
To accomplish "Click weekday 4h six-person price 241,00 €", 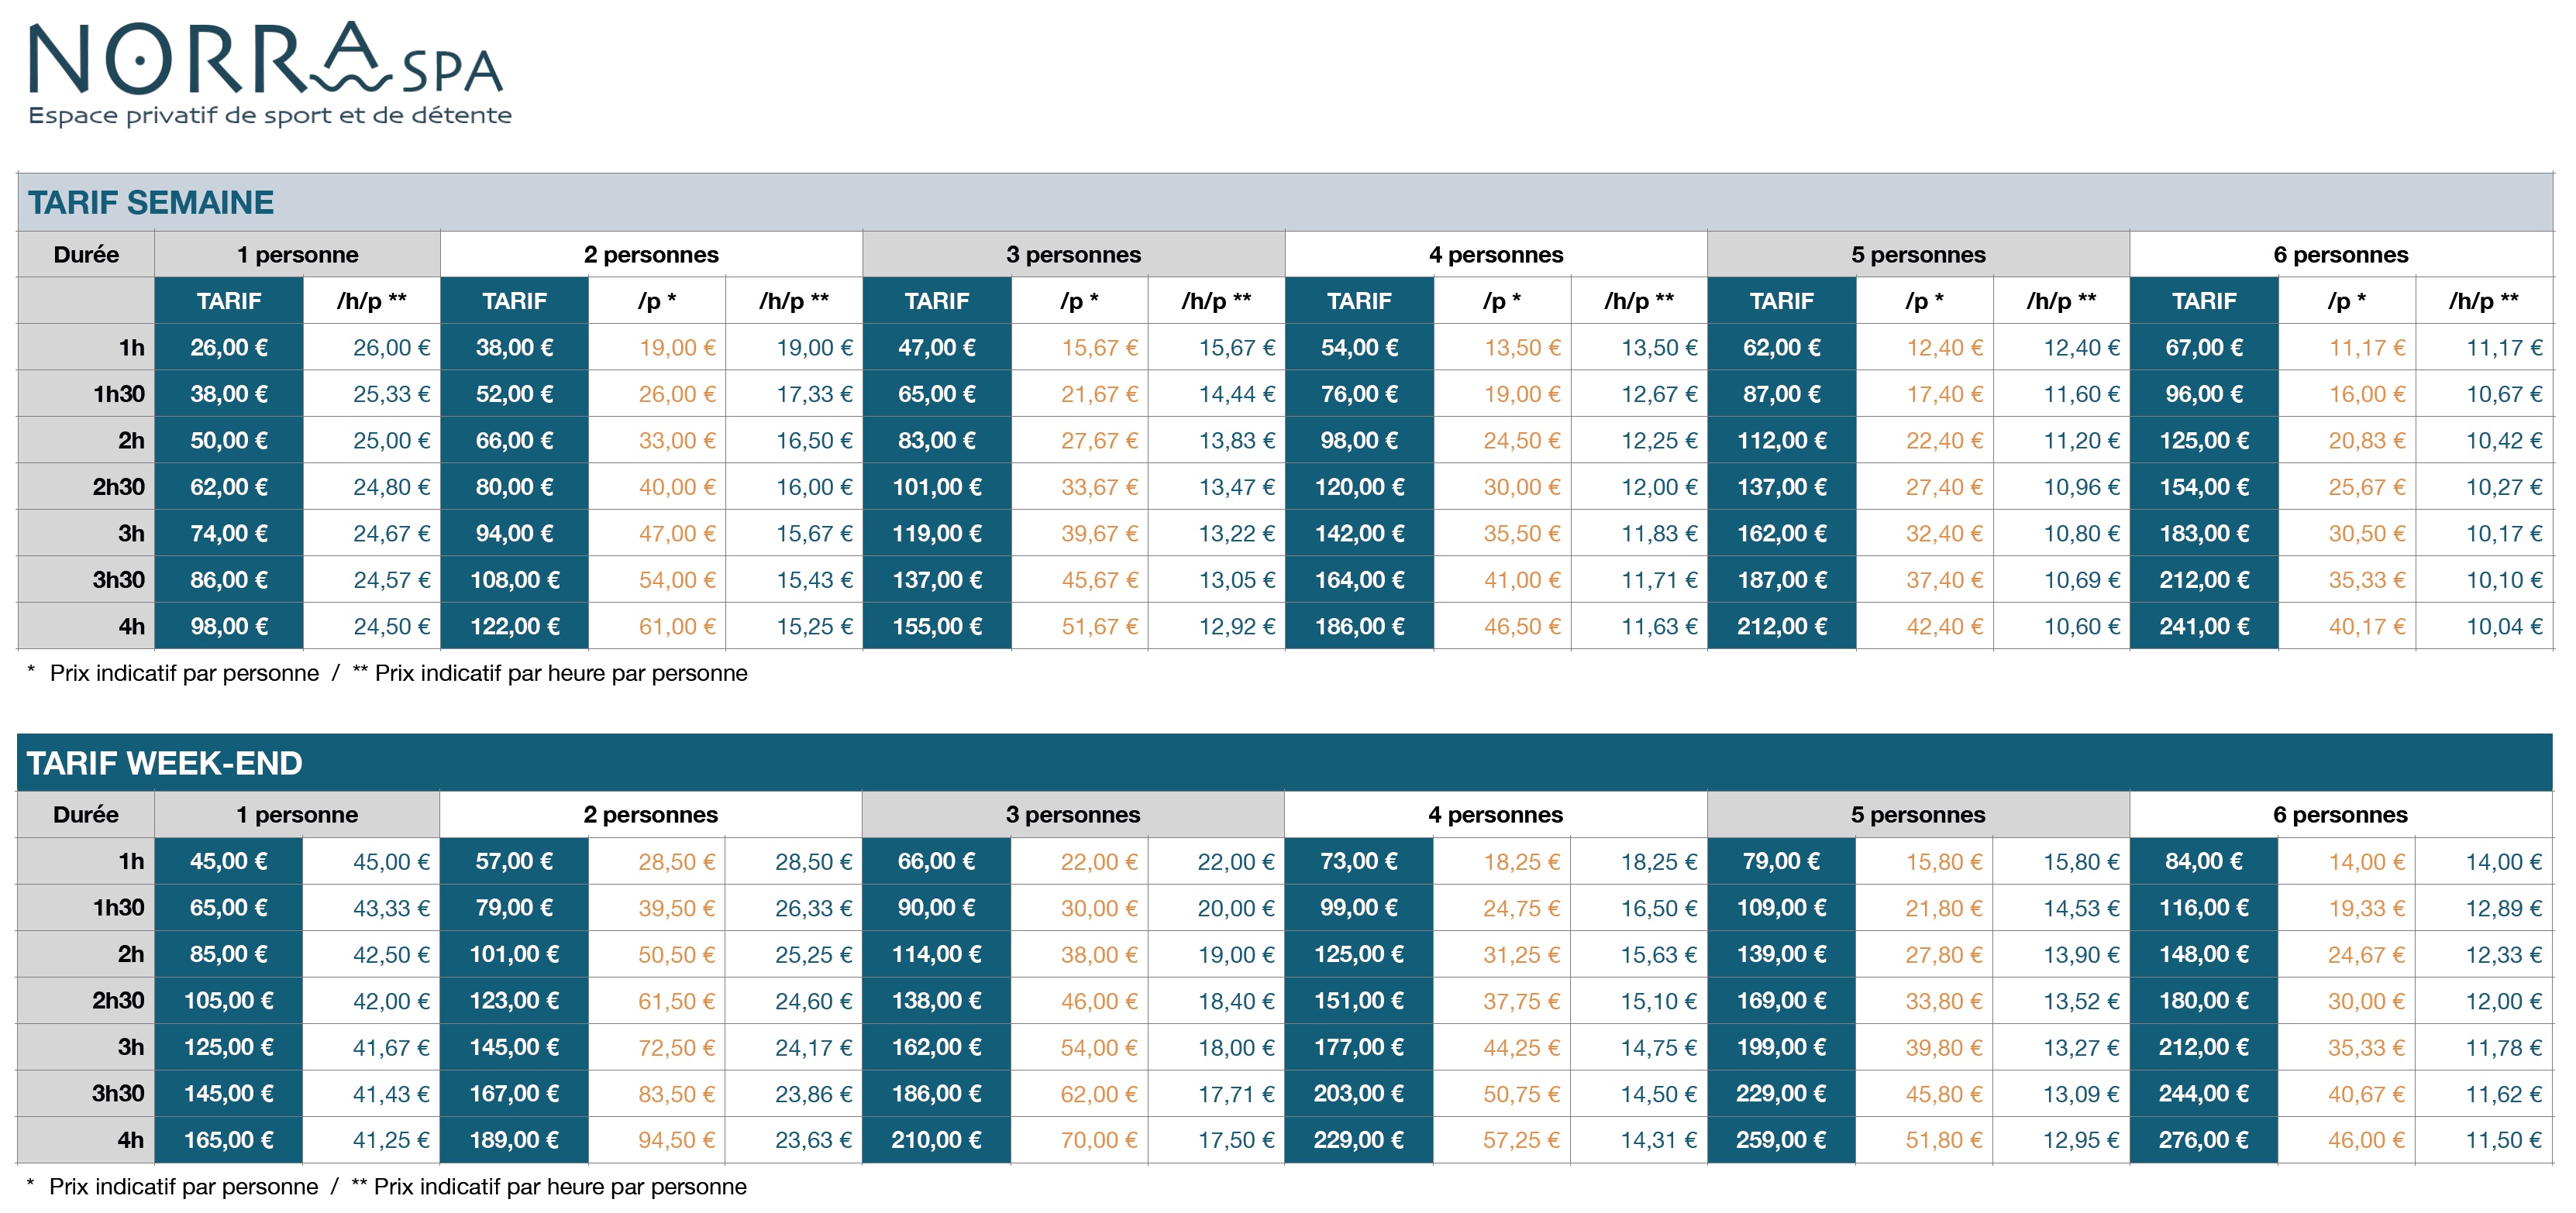I will pos(2204,627).
